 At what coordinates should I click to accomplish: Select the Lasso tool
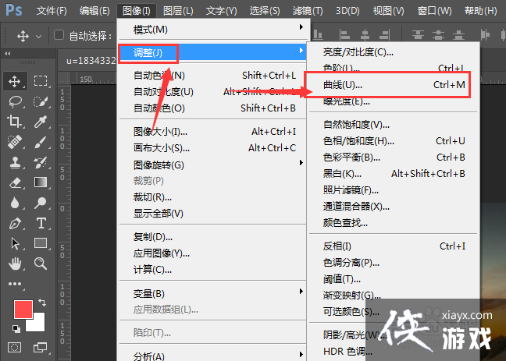click(15, 101)
